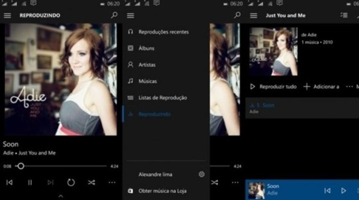The height and width of the screenshot is (200, 359).
Task: Open more options on Reproduzindo screen
Action: 112,182
